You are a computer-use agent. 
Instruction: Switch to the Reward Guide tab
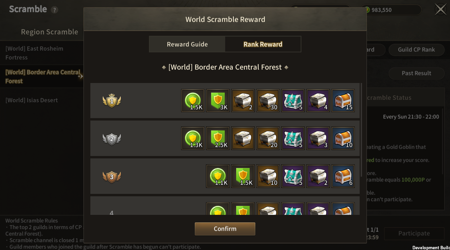click(x=187, y=44)
